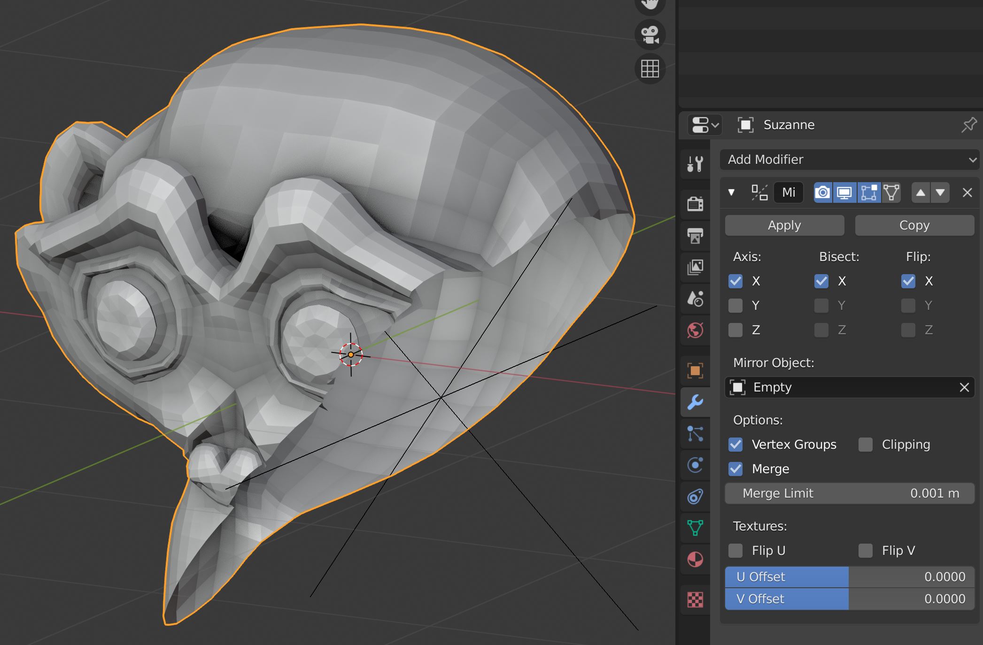Open the Output properties tab
983x645 pixels.
point(695,235)
